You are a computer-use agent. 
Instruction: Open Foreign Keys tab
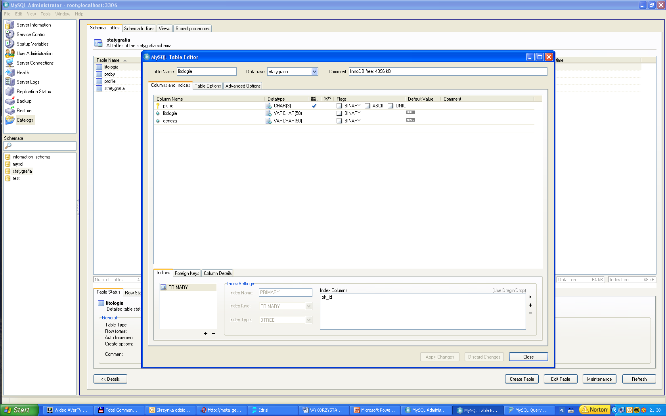click(x=187, y=273)
